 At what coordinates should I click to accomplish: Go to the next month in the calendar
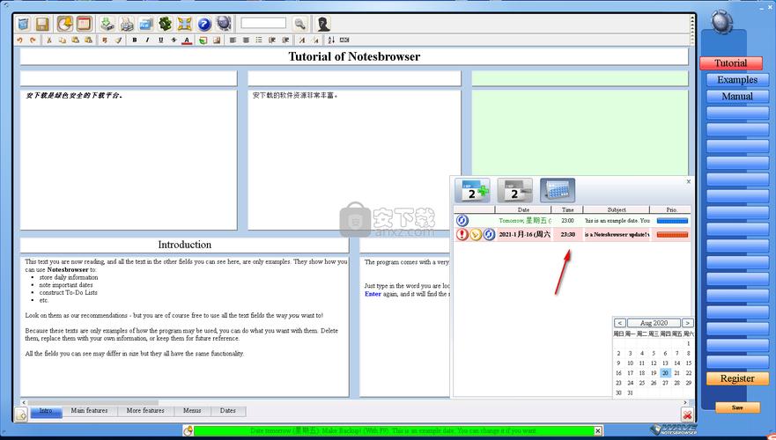click(x=687, y=323)
